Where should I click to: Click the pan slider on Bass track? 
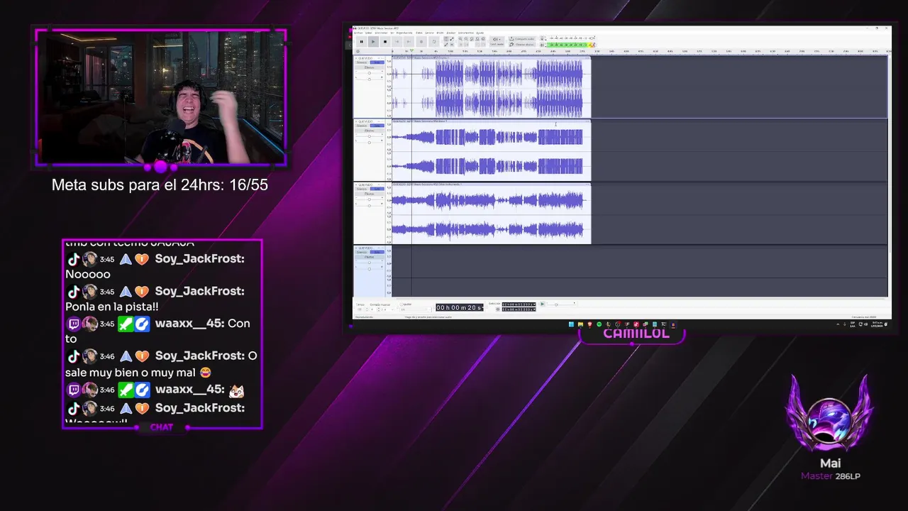point(370,142)
